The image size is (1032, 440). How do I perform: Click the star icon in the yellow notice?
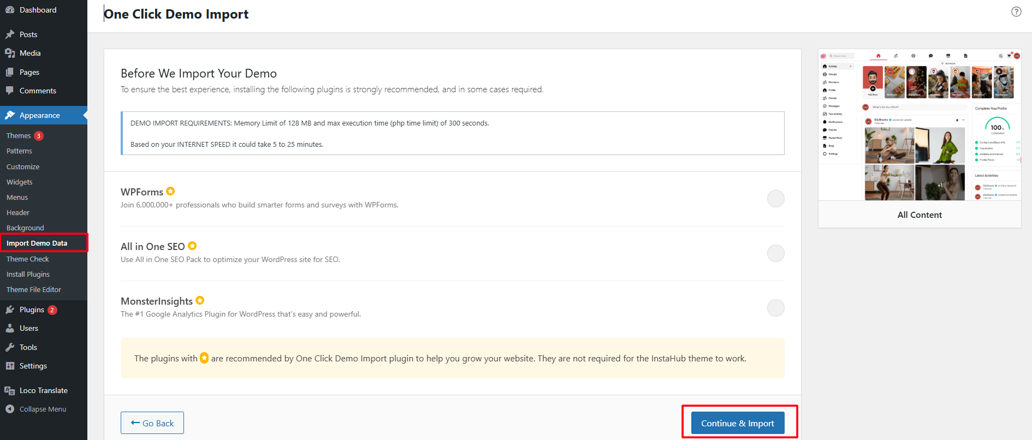coord(204,358)
